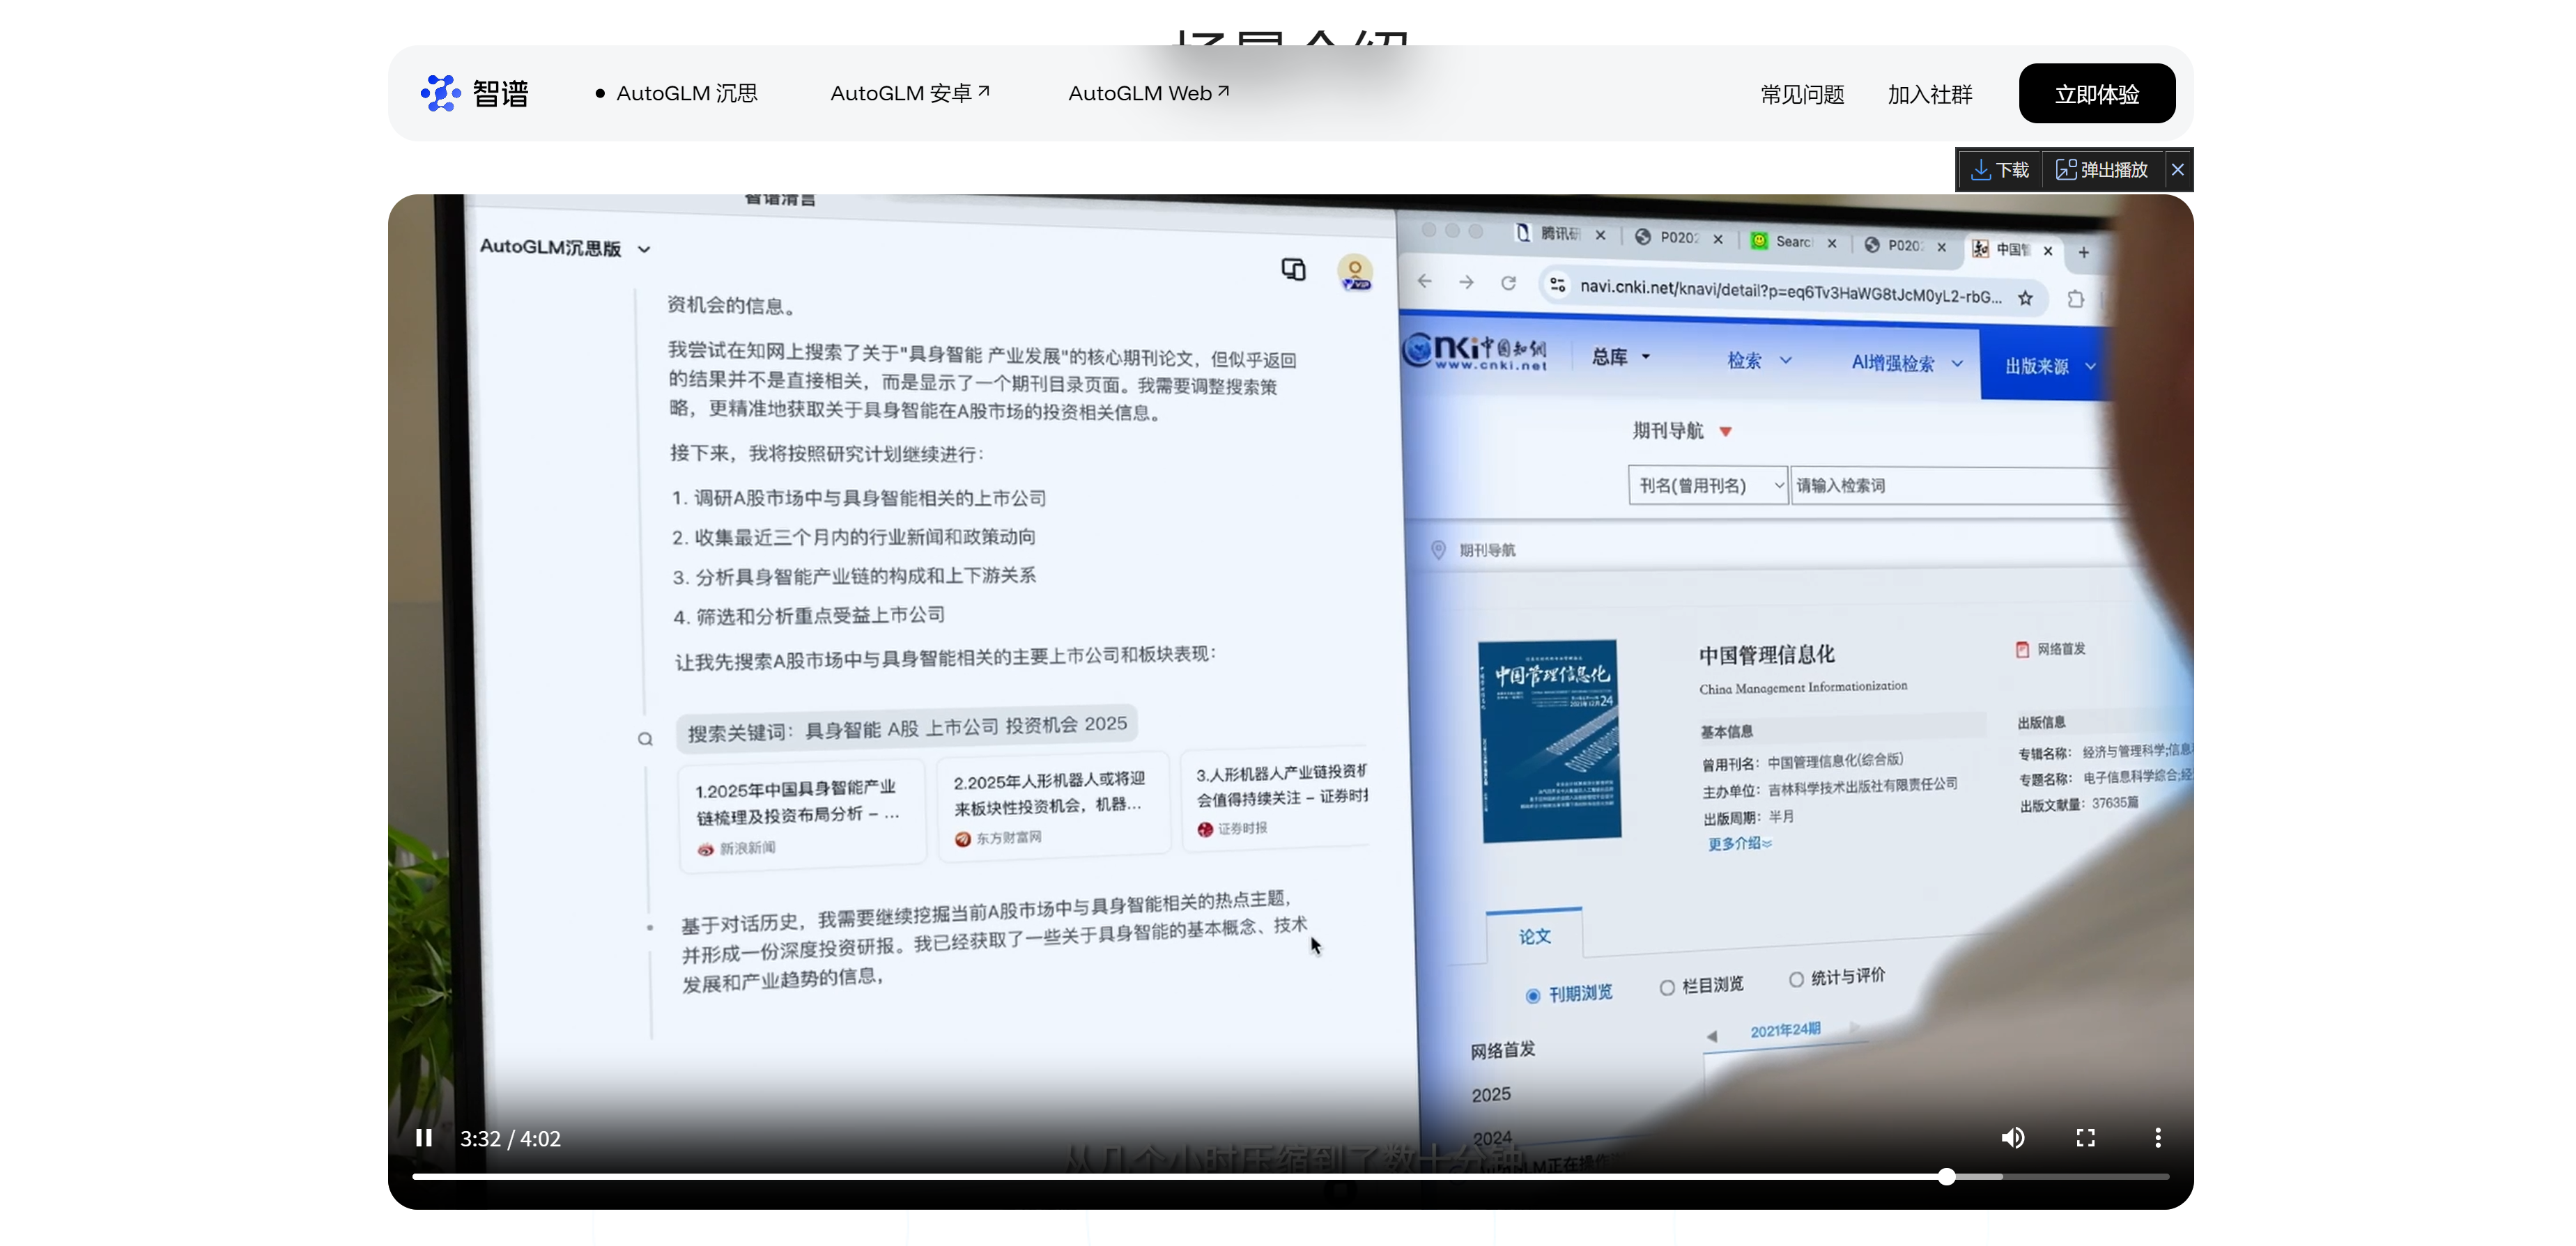Go back in the browser

pyautogui.click(x=1424, y=282)
